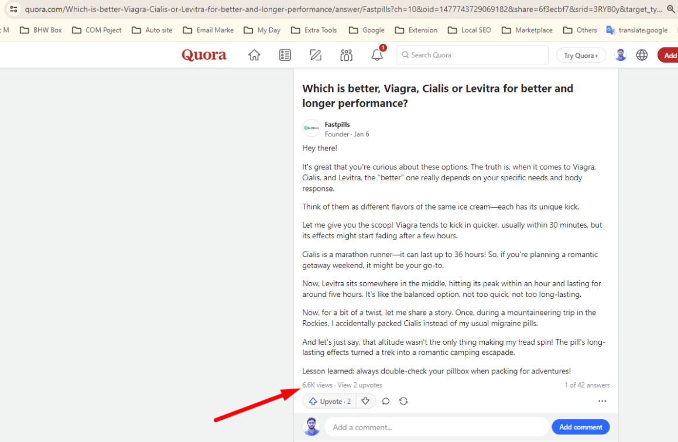This screenshot has height=442, width=678.
Task: Open the COM Poject bookmarks folder
Action: (x=97, y=30)
